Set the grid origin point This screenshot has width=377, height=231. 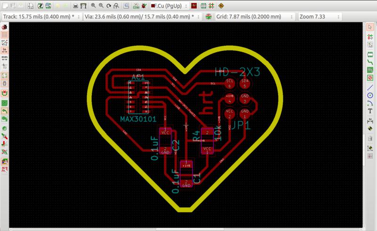370,156
